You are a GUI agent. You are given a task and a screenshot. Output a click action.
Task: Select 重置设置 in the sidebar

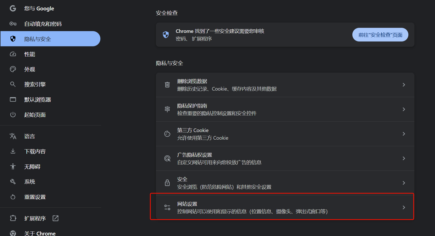(35, 197)
